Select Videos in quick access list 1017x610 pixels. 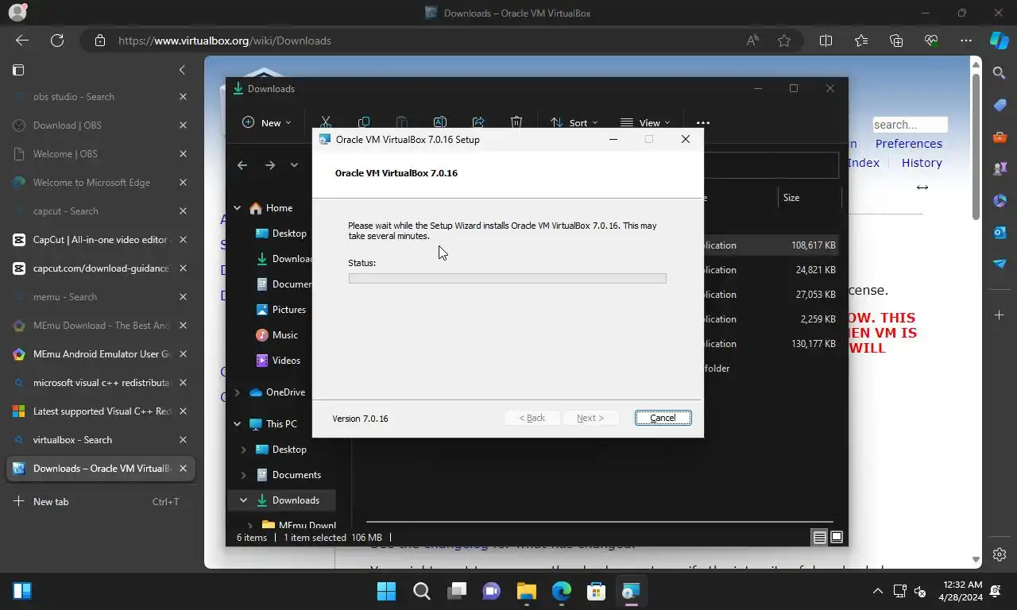279,361
